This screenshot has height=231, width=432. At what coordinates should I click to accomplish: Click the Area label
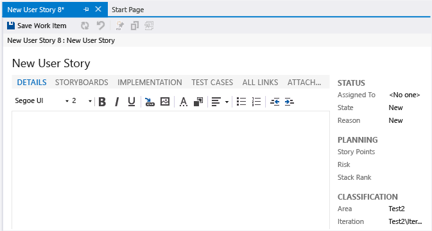(x=345, y=209)
